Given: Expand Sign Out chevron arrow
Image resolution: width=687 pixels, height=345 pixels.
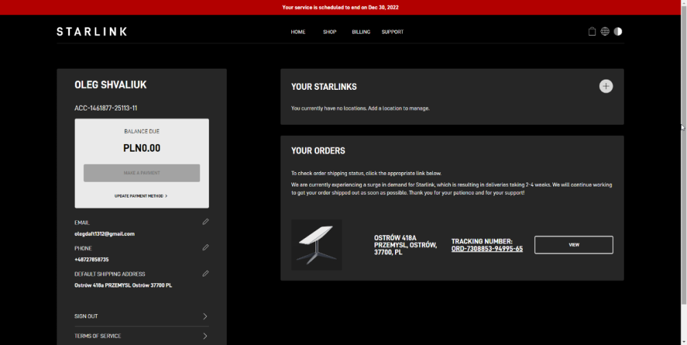Looking at the screenshot, I should point(205,316).
